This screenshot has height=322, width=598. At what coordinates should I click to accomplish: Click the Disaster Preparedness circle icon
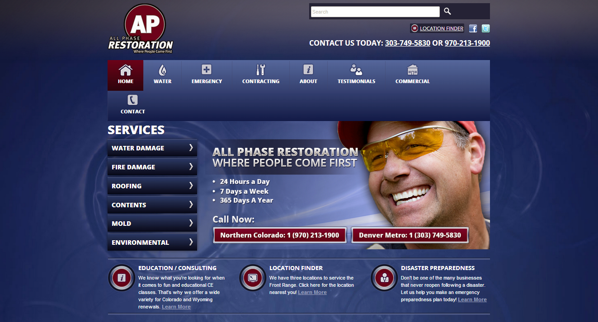pyautogui.click(x=384, y=278)
